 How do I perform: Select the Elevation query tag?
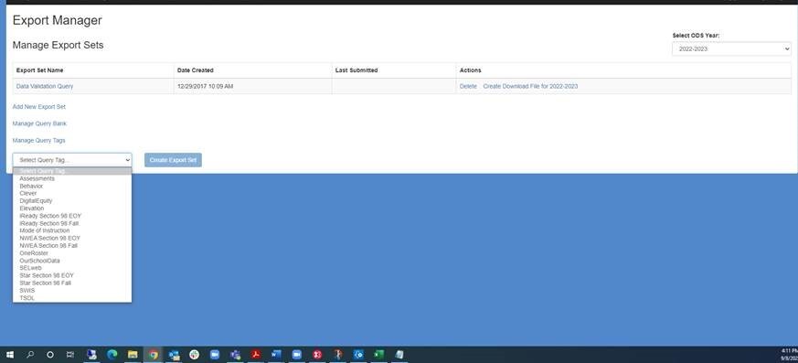tap(72, 208)
